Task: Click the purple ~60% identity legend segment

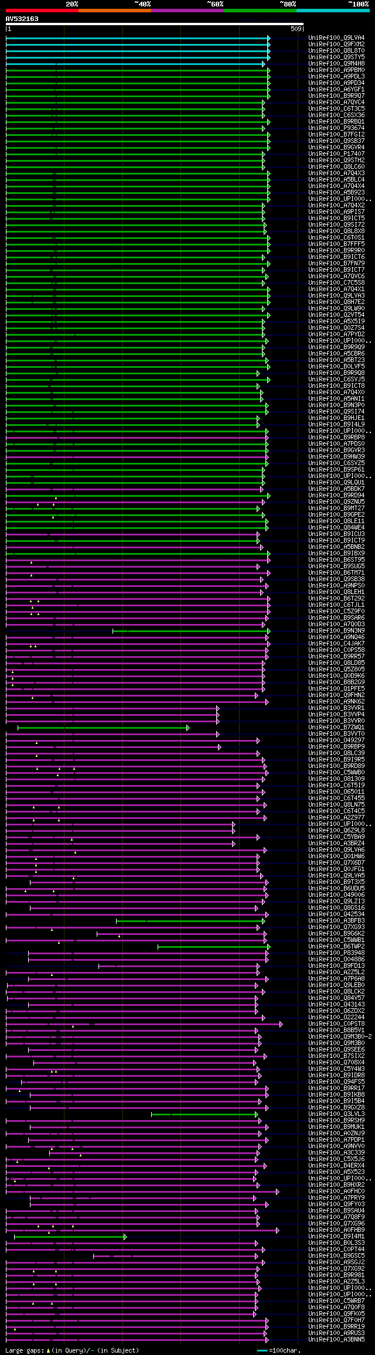Action: pos(187,11)
